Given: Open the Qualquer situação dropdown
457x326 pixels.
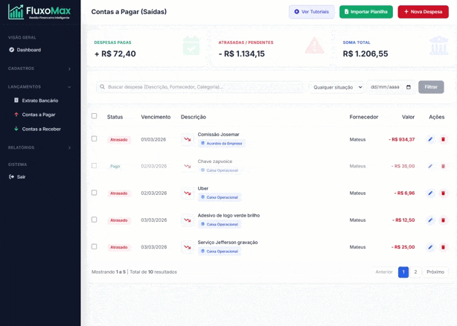Looking at the screenshot, I should pos(336,87).
